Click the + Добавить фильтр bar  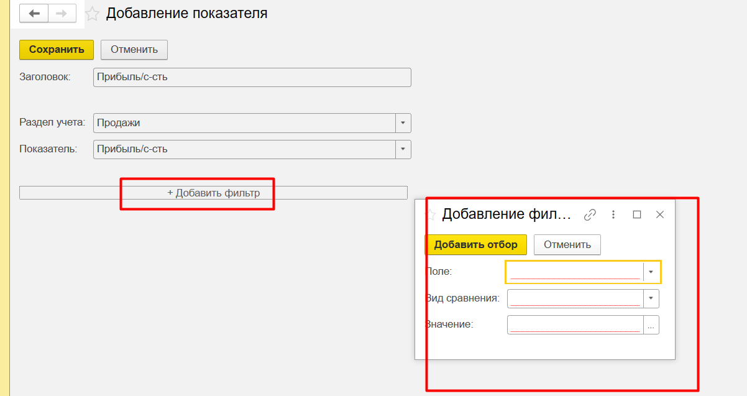[x=213, y=193]
